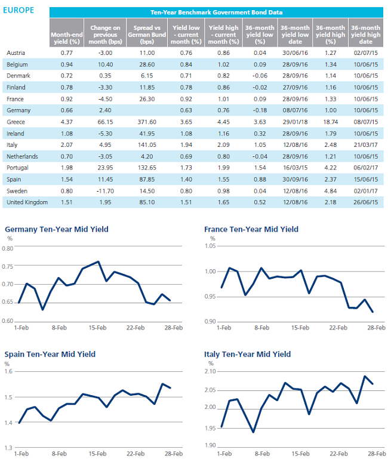Select the Spain Ten-Year Mid Yield title
Image resolution: width=388 pixels, height=468 pixels.
(x=50, y=355)
